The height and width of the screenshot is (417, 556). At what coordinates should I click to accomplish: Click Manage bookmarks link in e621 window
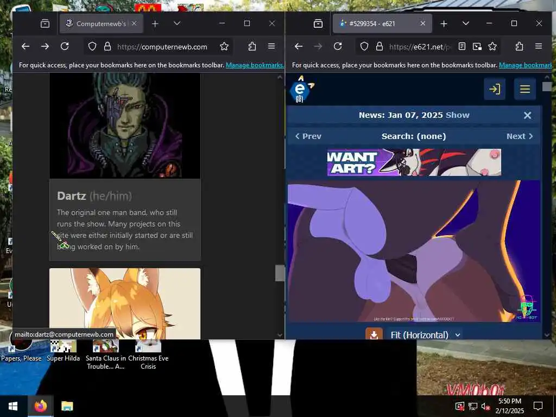coord(525,65)
